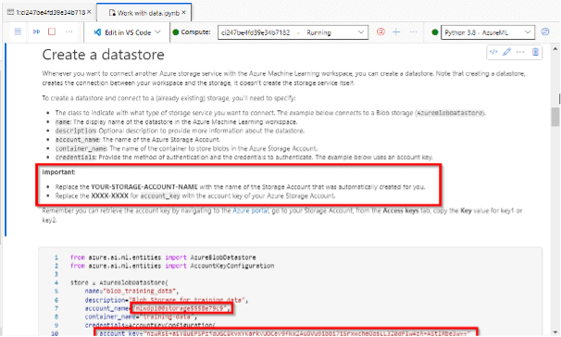561x337 pixels.
Task: Edit markdown cell with pencil icon
Action: [x=506, y=52]
